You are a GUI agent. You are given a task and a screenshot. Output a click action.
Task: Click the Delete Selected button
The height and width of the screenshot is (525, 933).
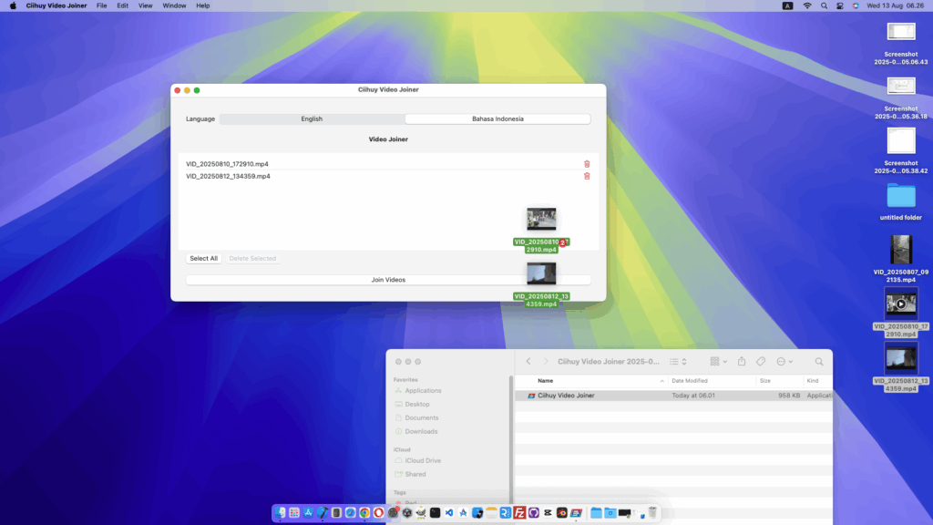point(252,258)
